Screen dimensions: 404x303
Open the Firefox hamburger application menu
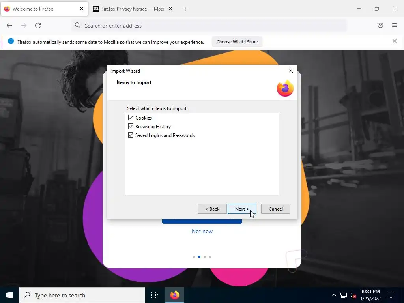[395, 25]
